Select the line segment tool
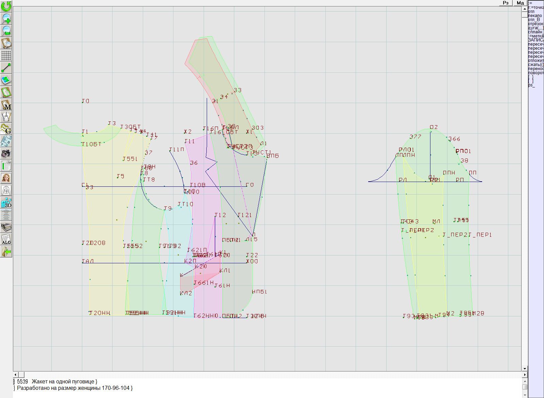The width and height of the screenshot is (544, 398). click(6, 68)
